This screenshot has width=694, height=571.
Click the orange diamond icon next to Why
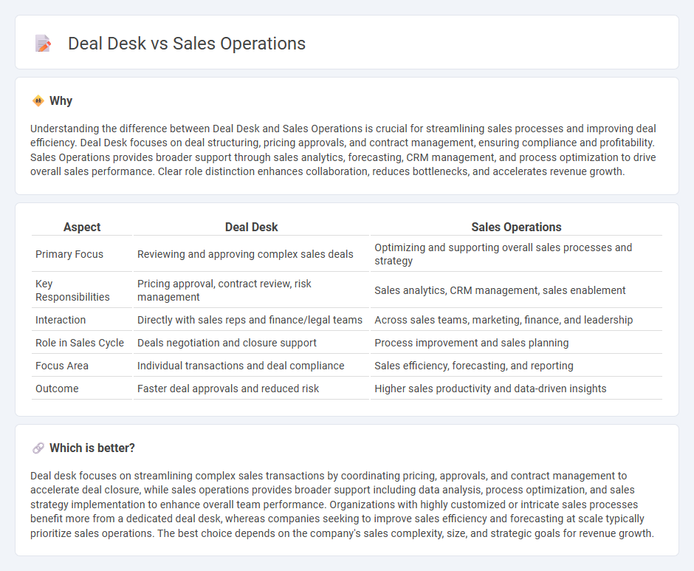point(38,101)
